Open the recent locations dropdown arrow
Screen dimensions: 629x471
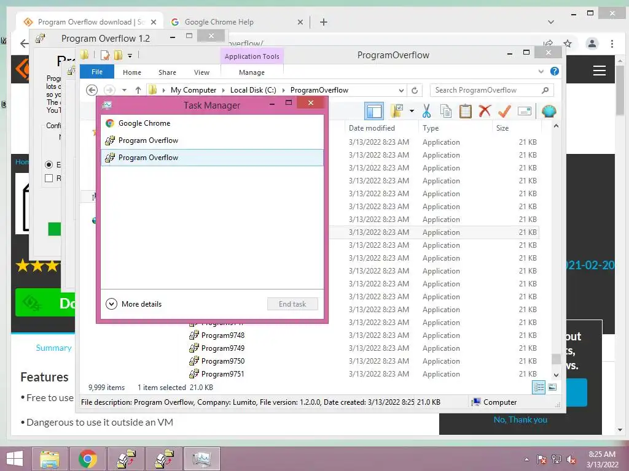click(x=124, y=90)
